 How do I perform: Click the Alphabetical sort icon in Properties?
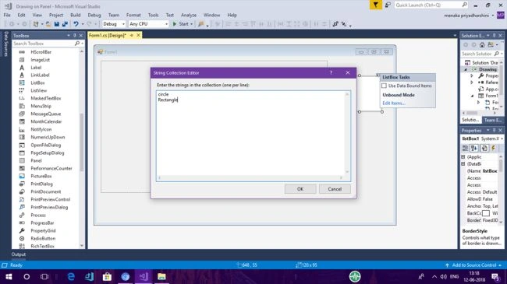(x=474, y=148)
